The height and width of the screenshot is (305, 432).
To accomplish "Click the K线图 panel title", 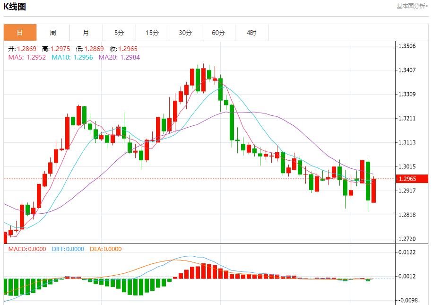I will tap(15, 7).
